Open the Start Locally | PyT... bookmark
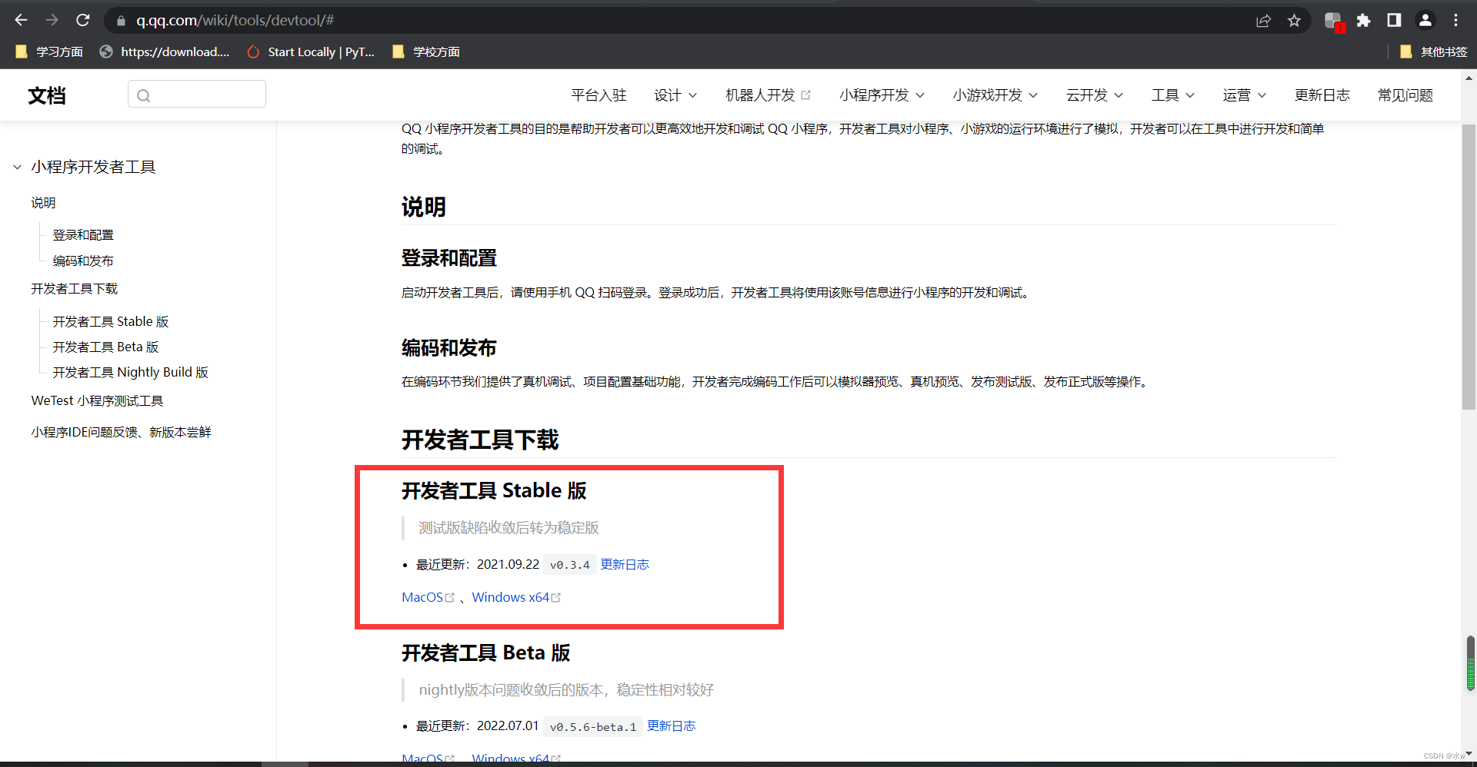This screenshot has width=1477, height=767. coord(311,51)
